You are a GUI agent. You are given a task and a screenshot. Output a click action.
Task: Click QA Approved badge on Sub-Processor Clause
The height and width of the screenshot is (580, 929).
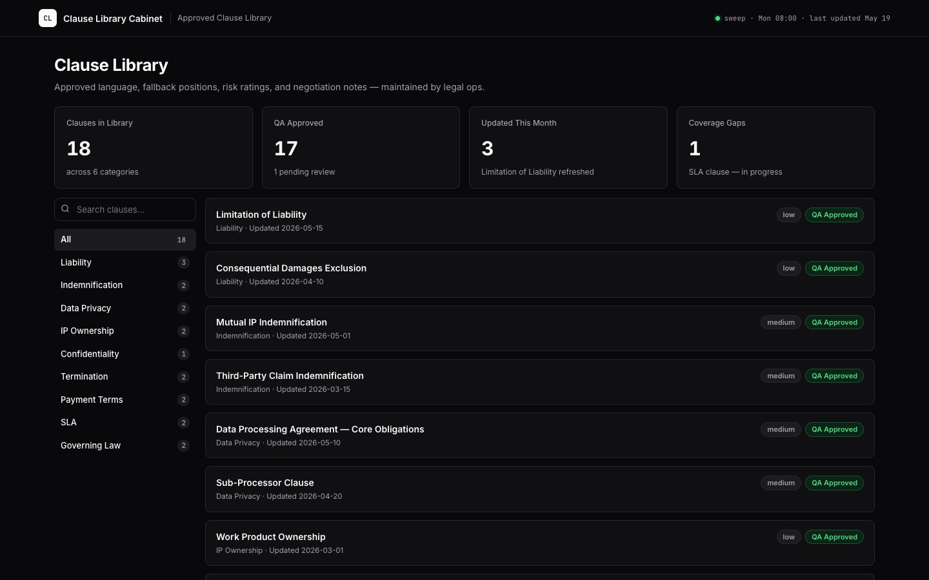point(834,483)
